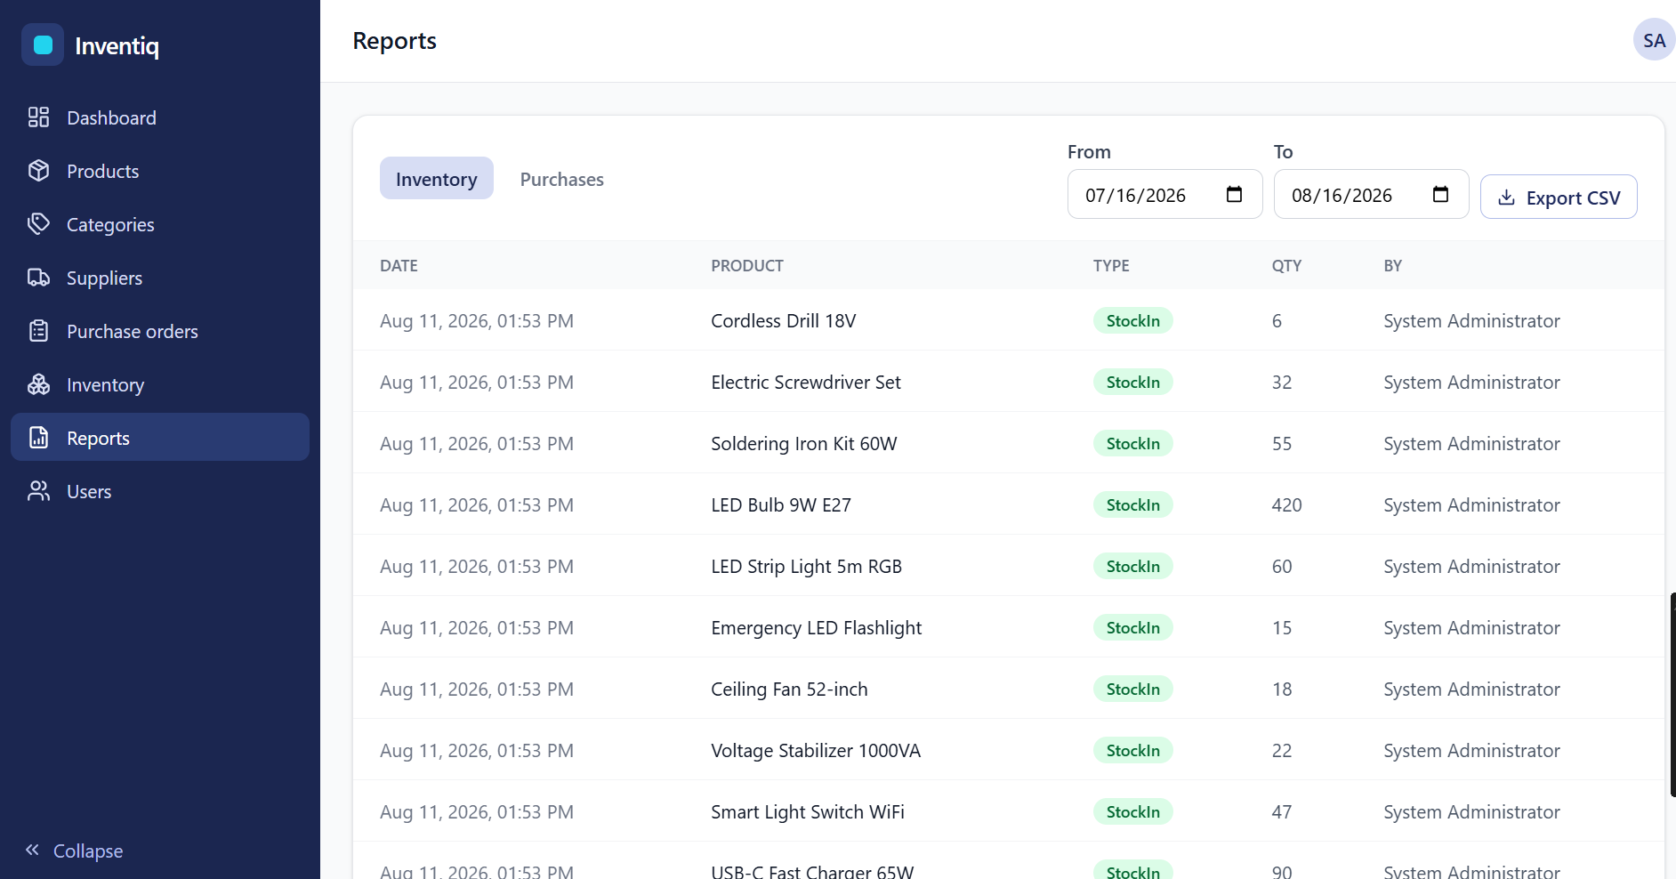The height and width of the screenshot is (879, 1676).
Task: Select Electric Screwdriver Set product cell
Action: [x=806, y=382]
